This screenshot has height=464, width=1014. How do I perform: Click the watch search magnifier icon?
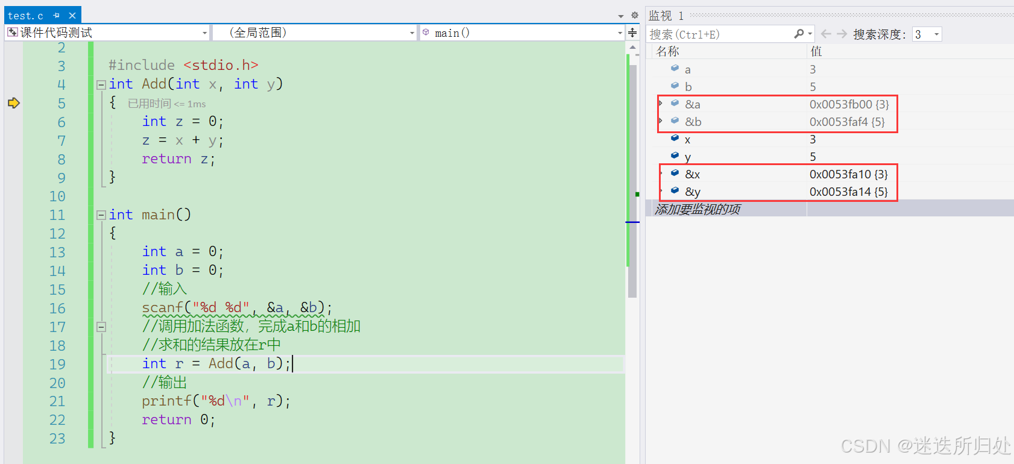coord(799,34)
